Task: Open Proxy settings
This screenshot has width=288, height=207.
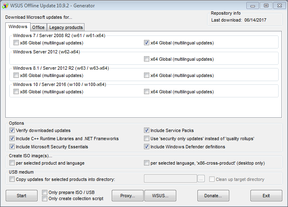Action: pyautogui.click(x=128, y=196)
